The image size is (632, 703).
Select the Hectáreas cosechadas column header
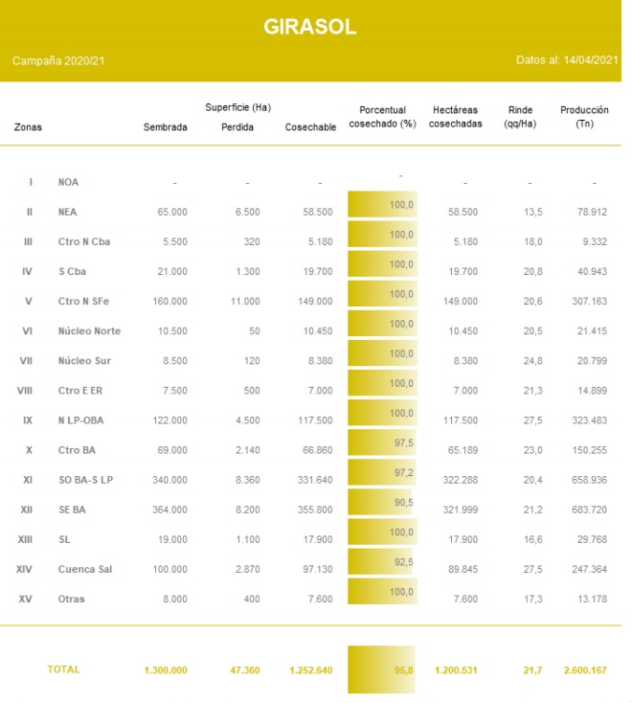click(456, 117)
